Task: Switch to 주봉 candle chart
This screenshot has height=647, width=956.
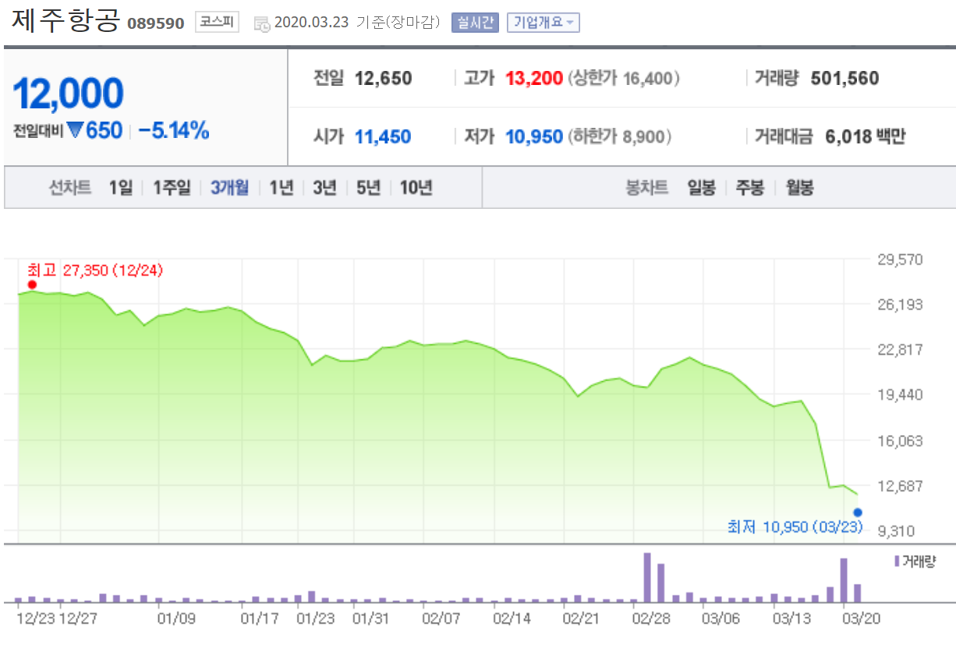Action: pyautogui.click(x=749, y=187)
